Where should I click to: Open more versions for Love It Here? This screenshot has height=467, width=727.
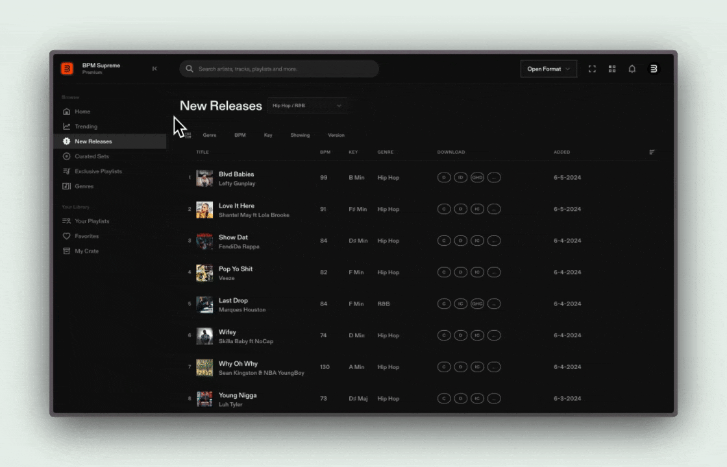click(494, 209)
